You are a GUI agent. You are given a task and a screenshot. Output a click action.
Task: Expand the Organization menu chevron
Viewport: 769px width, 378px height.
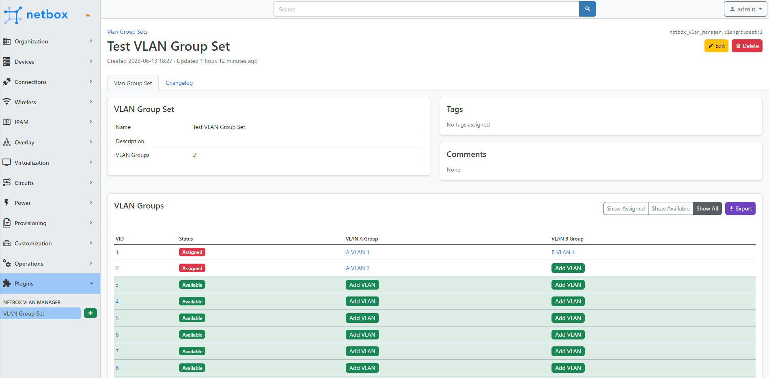coord(91,41)
